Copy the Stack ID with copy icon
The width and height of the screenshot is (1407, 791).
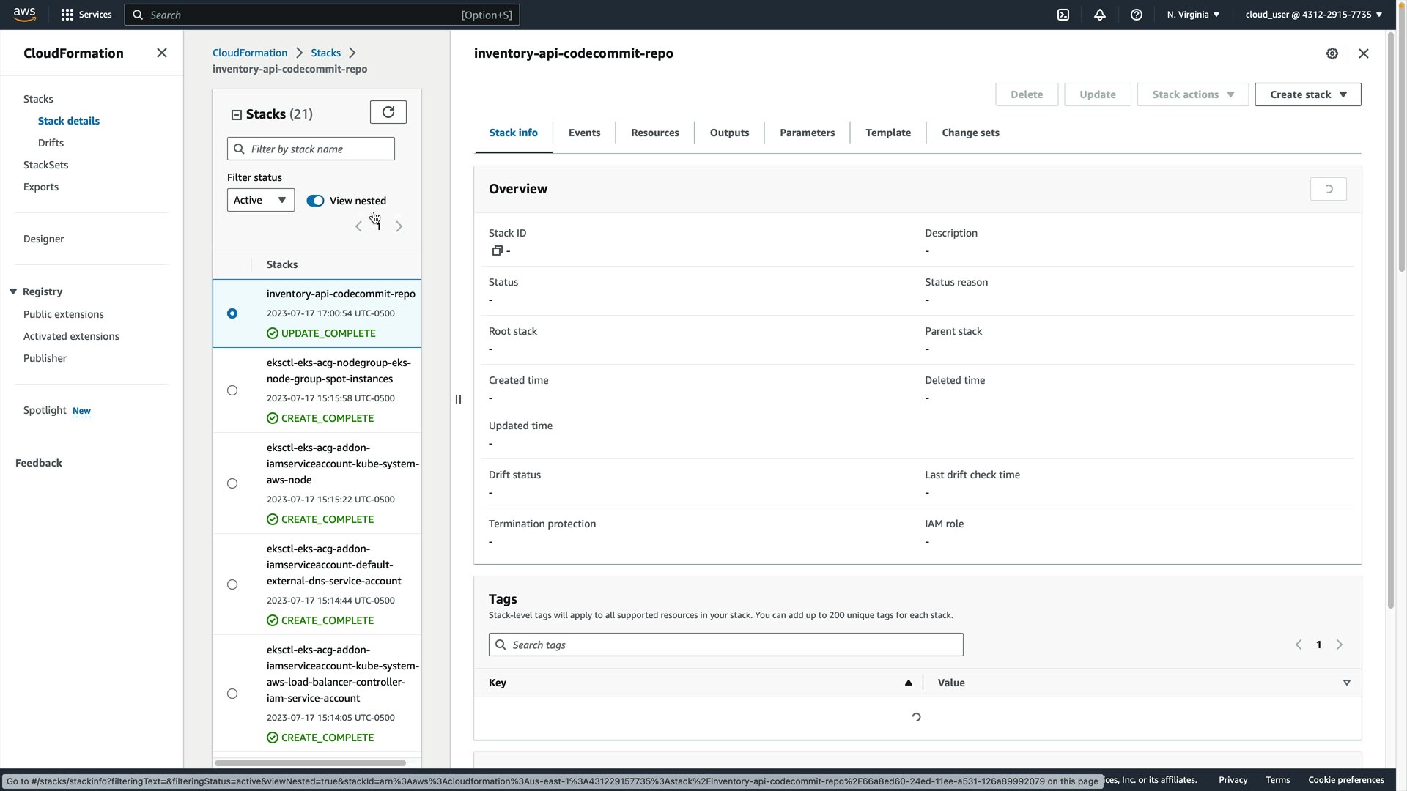[497, 251]
